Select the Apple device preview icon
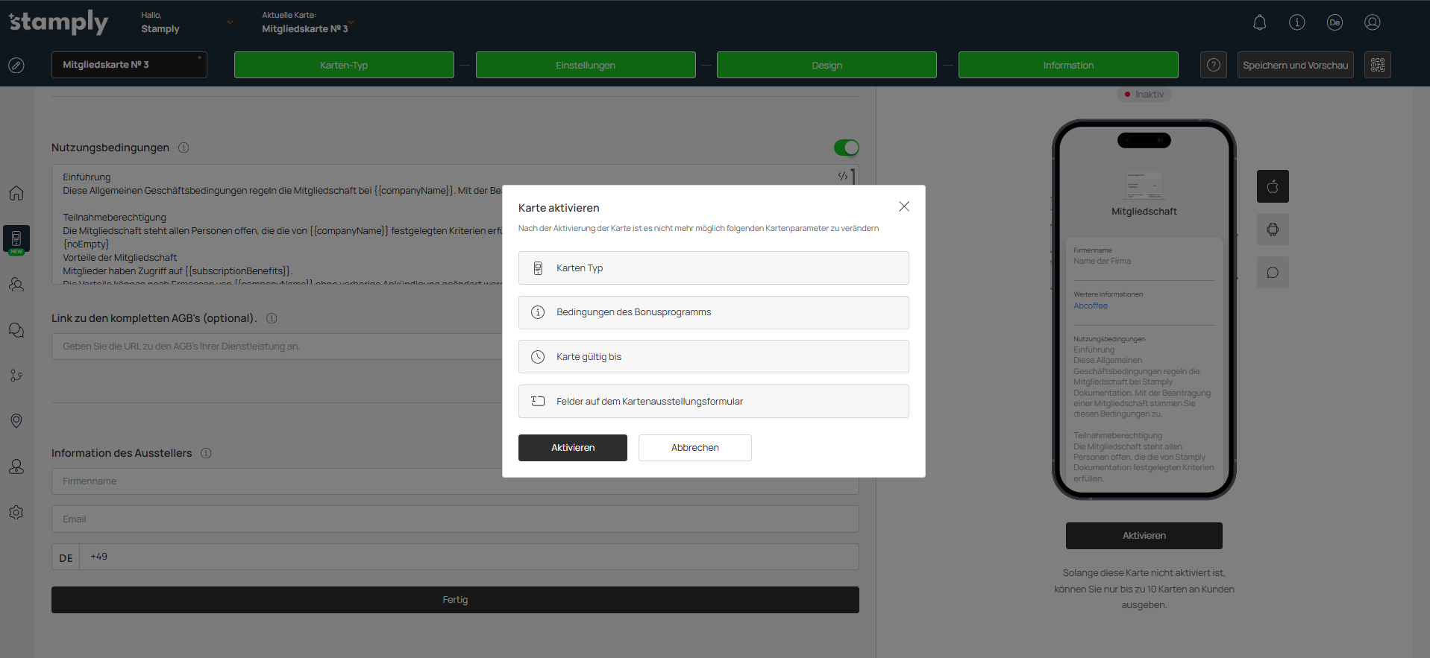 pyautogui.click(x=1273, y=186)
